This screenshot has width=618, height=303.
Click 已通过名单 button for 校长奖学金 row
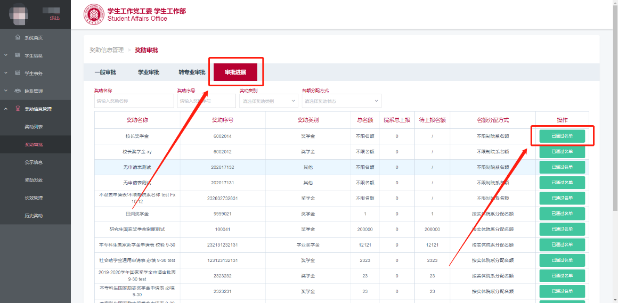click(x=562, y=136)
